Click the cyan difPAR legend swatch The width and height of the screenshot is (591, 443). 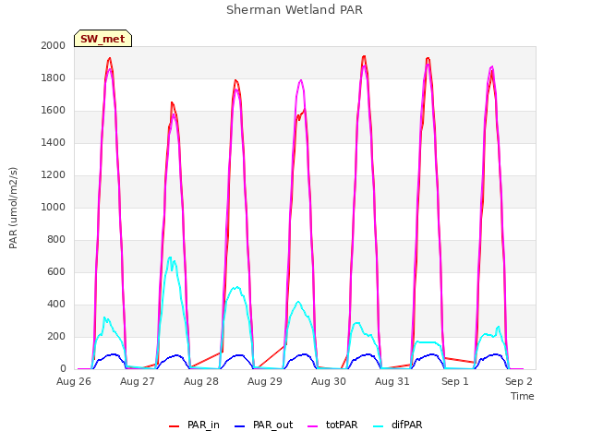378,426
